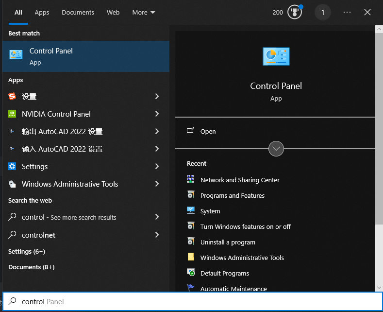Click the Turn Windows features on or off icon

(190, 225)
